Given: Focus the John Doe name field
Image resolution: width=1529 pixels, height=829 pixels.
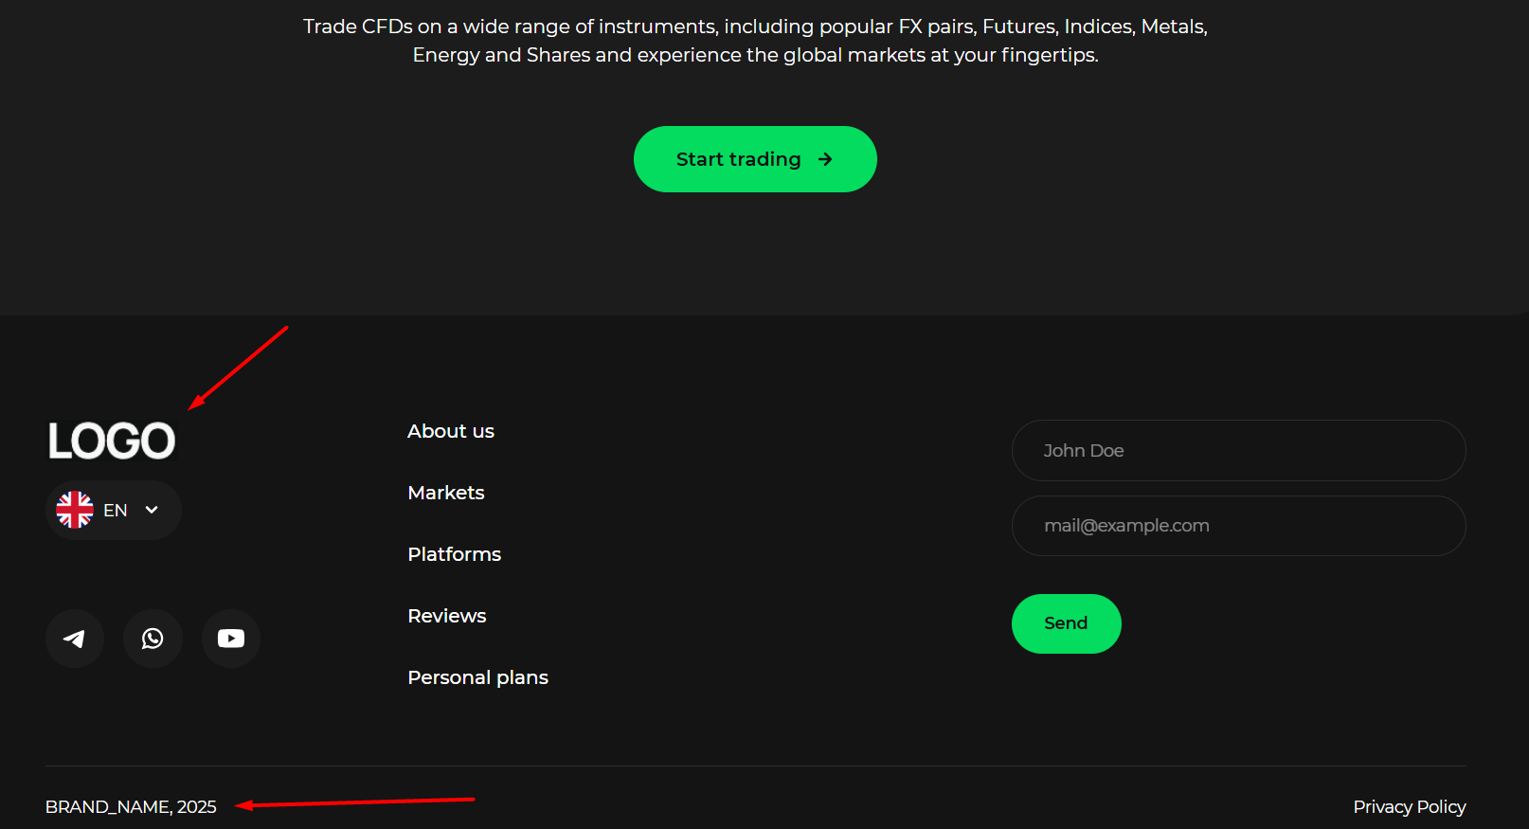Looking at the screenshot, I should click(1239, 451).
